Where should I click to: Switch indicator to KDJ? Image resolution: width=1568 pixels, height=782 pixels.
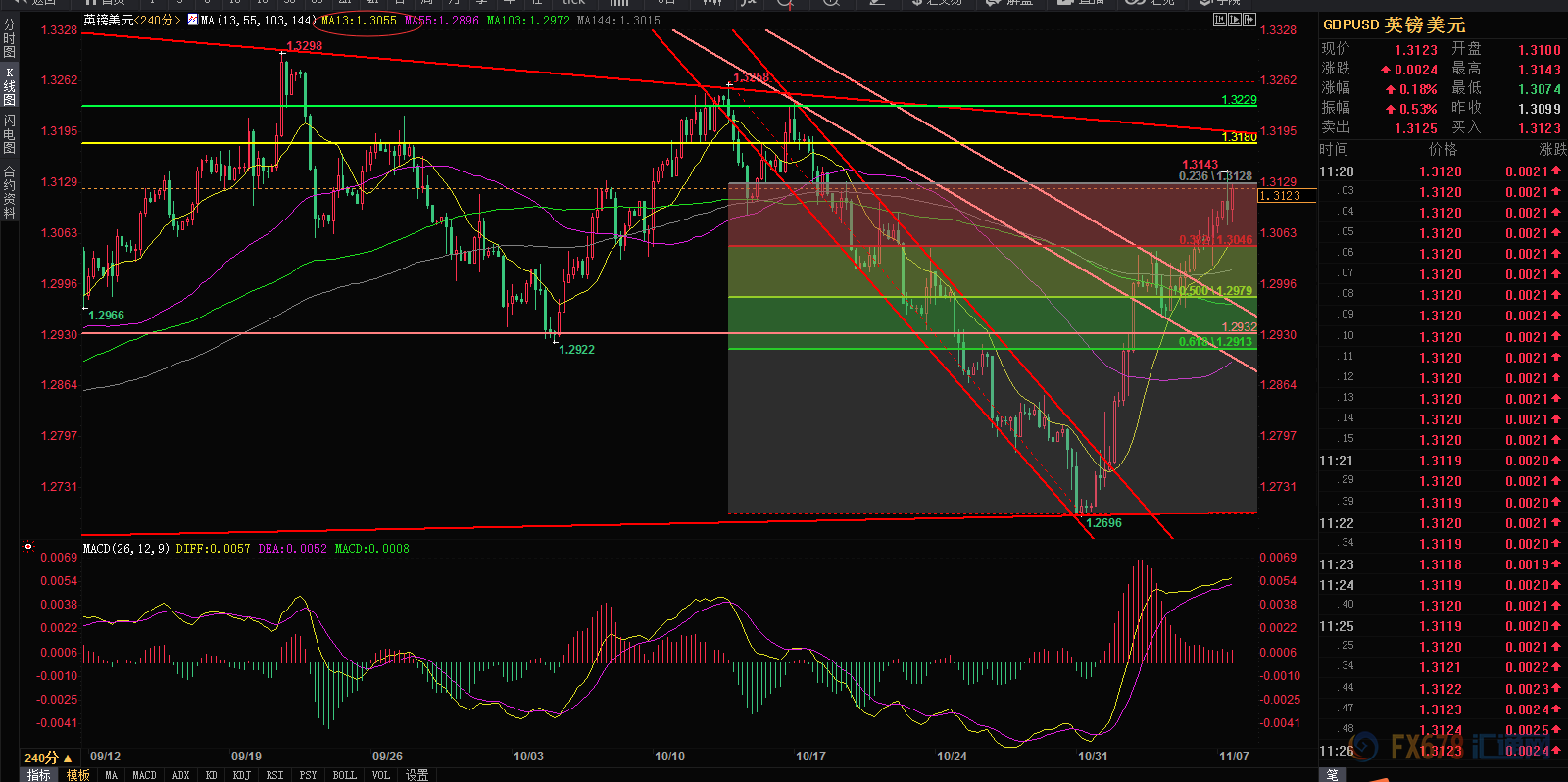(x=241, y=775)
